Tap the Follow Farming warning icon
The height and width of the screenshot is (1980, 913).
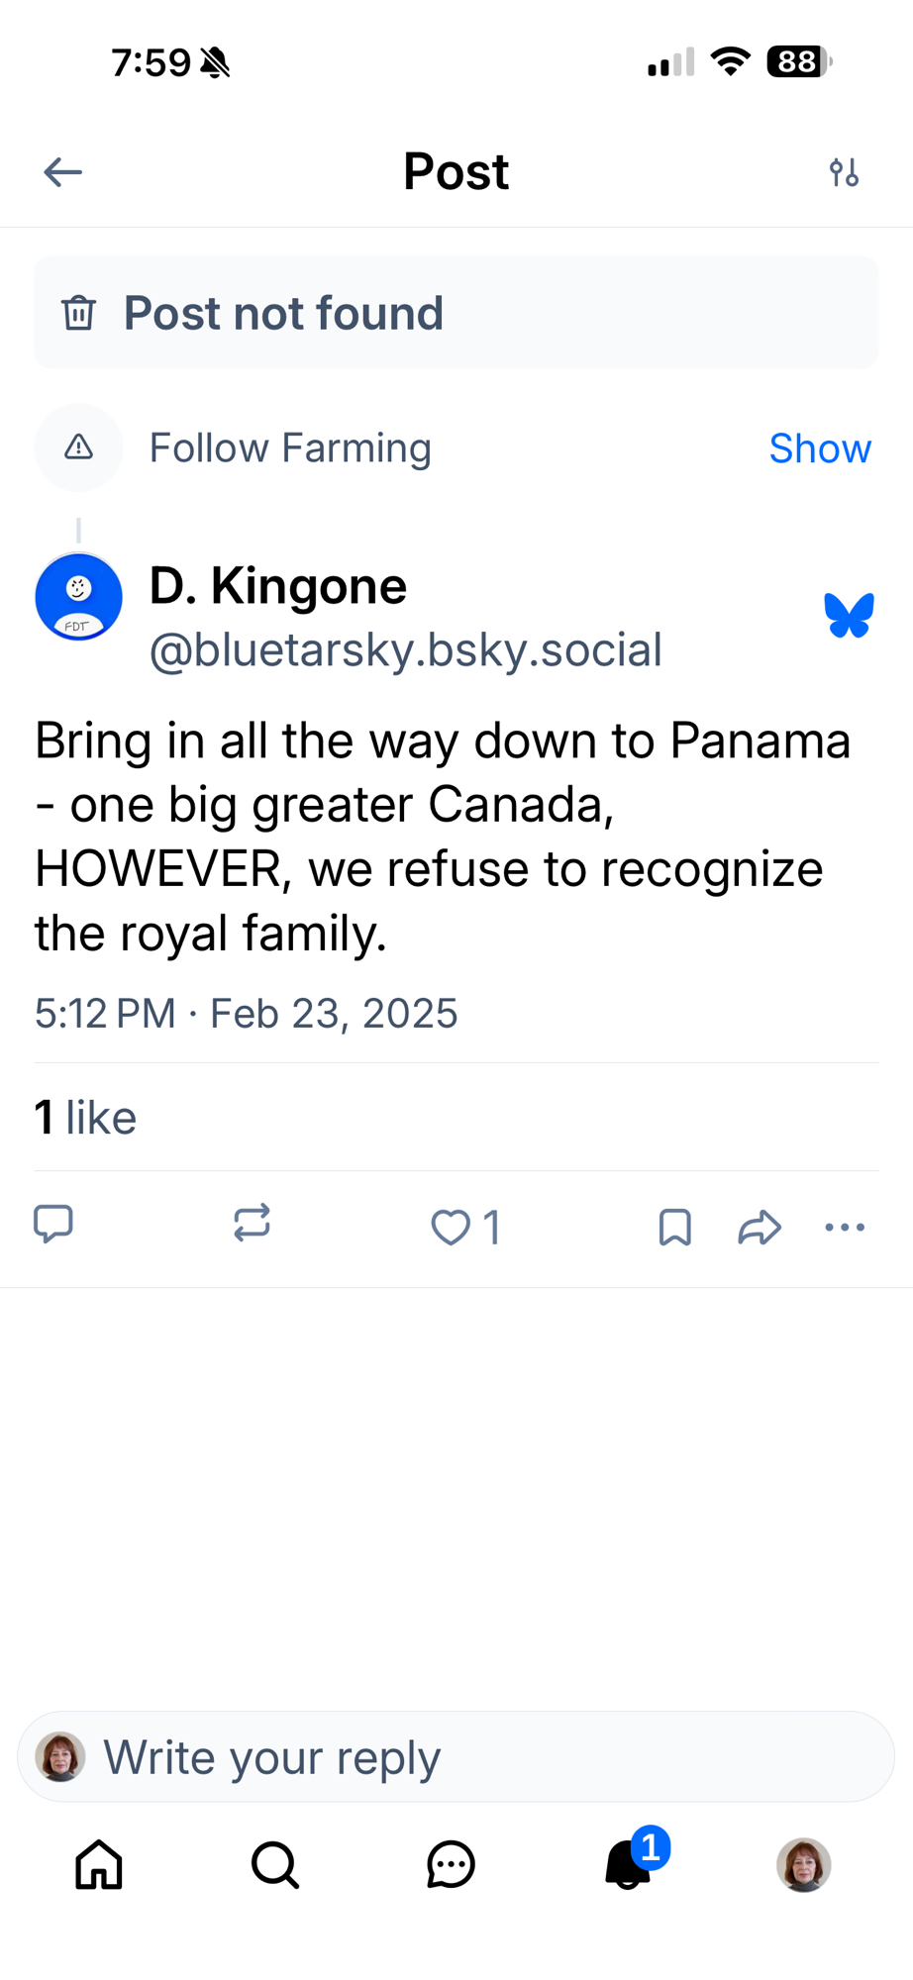(79, 447)
